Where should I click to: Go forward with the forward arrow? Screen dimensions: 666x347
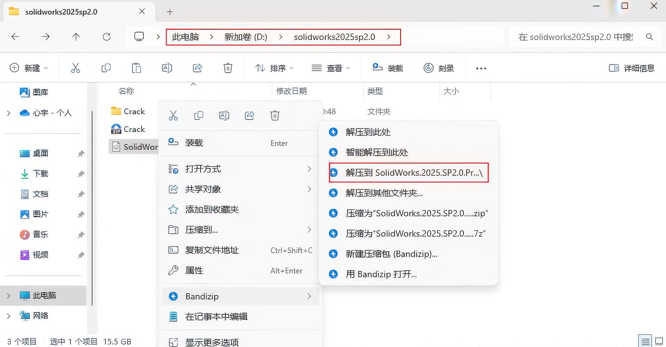pyautogui.click(x=46, y=37)
